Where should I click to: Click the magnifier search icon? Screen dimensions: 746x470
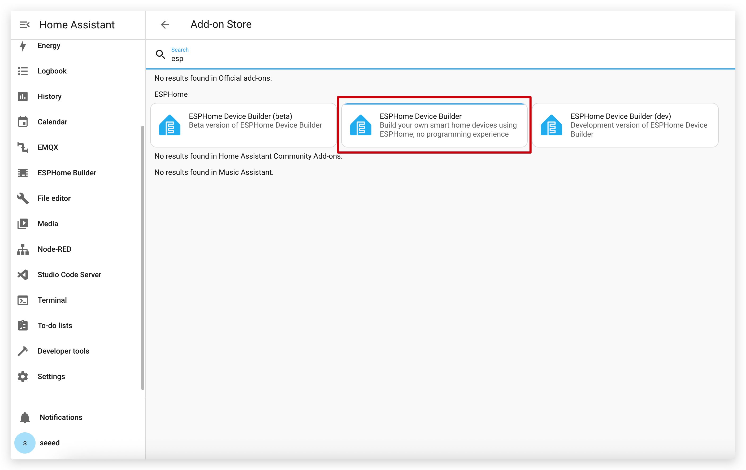pos(161,54)
